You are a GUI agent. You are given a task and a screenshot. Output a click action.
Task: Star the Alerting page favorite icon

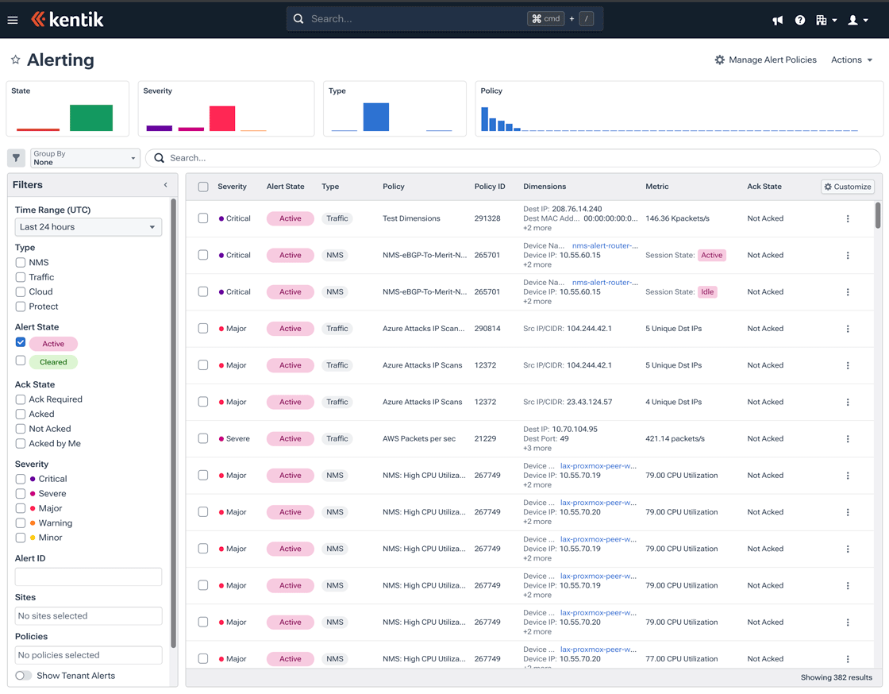tap(14, 60)
